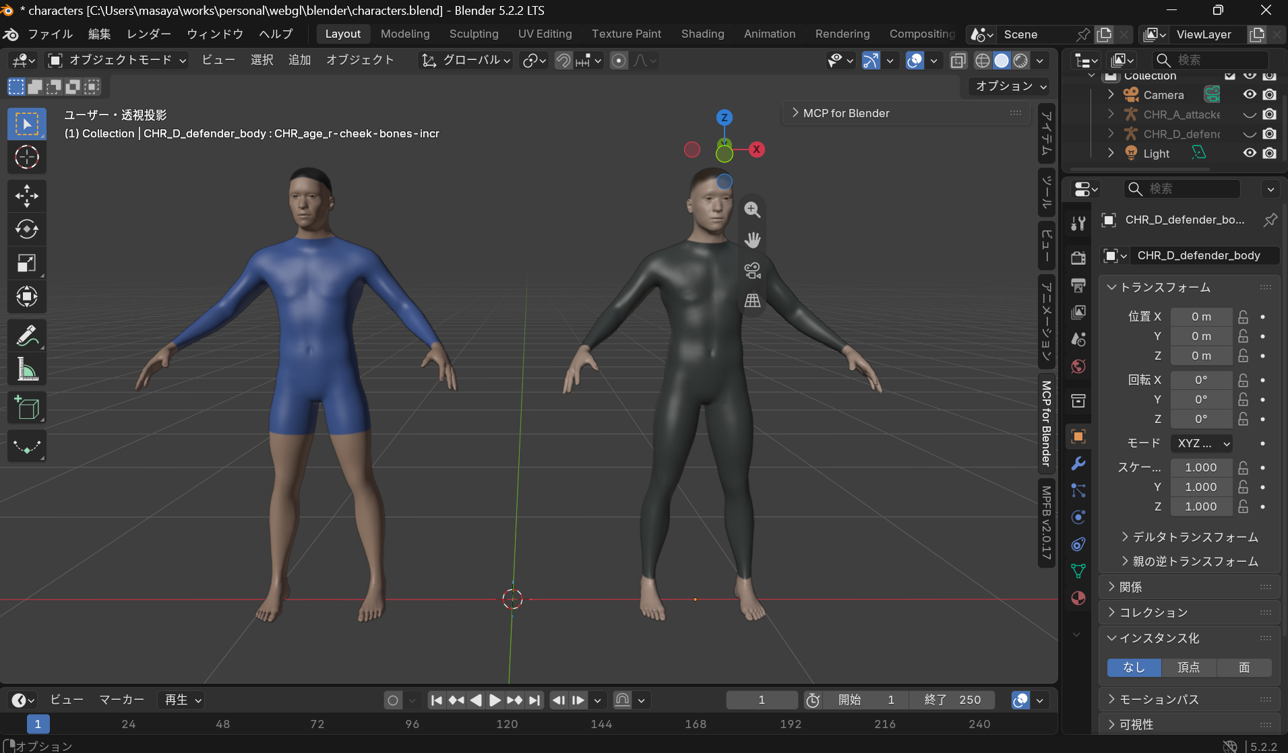This screenshot has height=753, width=1288.
Task: Jump to the end frame
Action: tap(534, 700)
